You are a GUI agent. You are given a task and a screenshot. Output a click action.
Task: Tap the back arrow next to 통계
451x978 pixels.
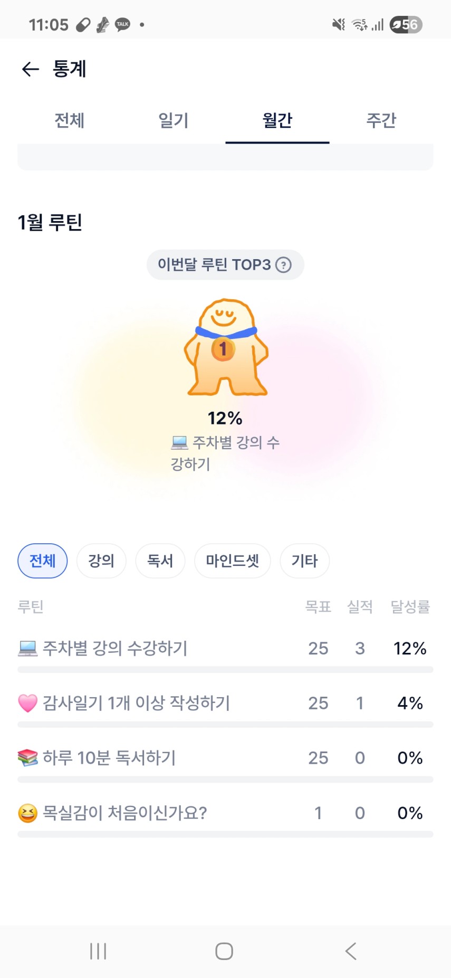31,69
